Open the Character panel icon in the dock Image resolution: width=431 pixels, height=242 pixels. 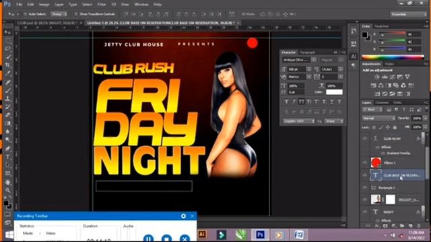[x=354, y=56]
